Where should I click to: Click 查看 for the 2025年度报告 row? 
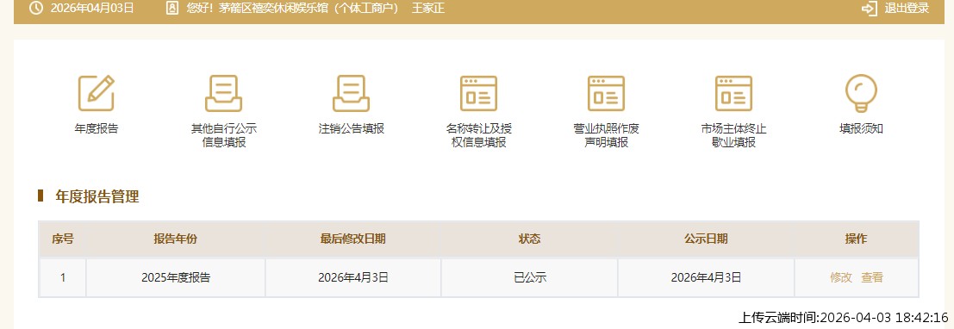[x=872, y=278]
